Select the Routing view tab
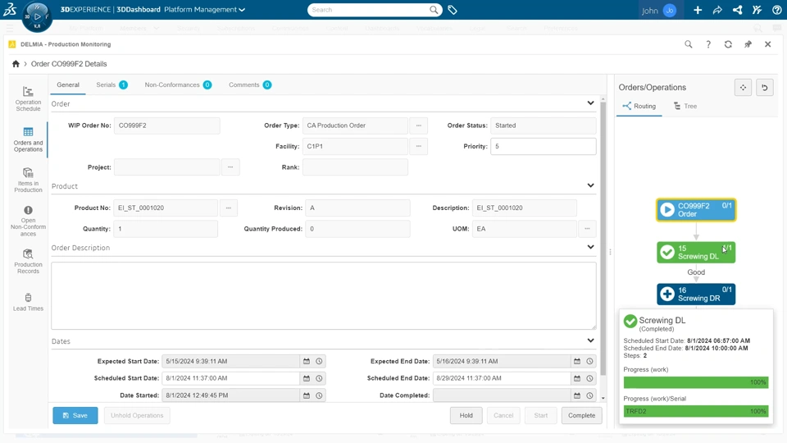Image resolution: width=787 pixels, height=443 pixels. click(639, 106)
